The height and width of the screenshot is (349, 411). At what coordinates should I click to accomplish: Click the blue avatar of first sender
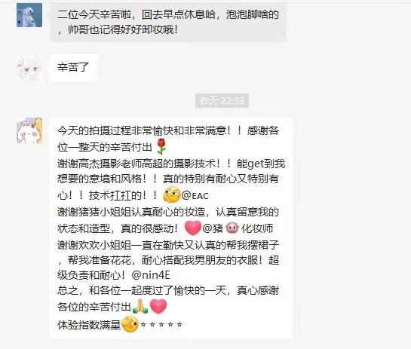29,15
